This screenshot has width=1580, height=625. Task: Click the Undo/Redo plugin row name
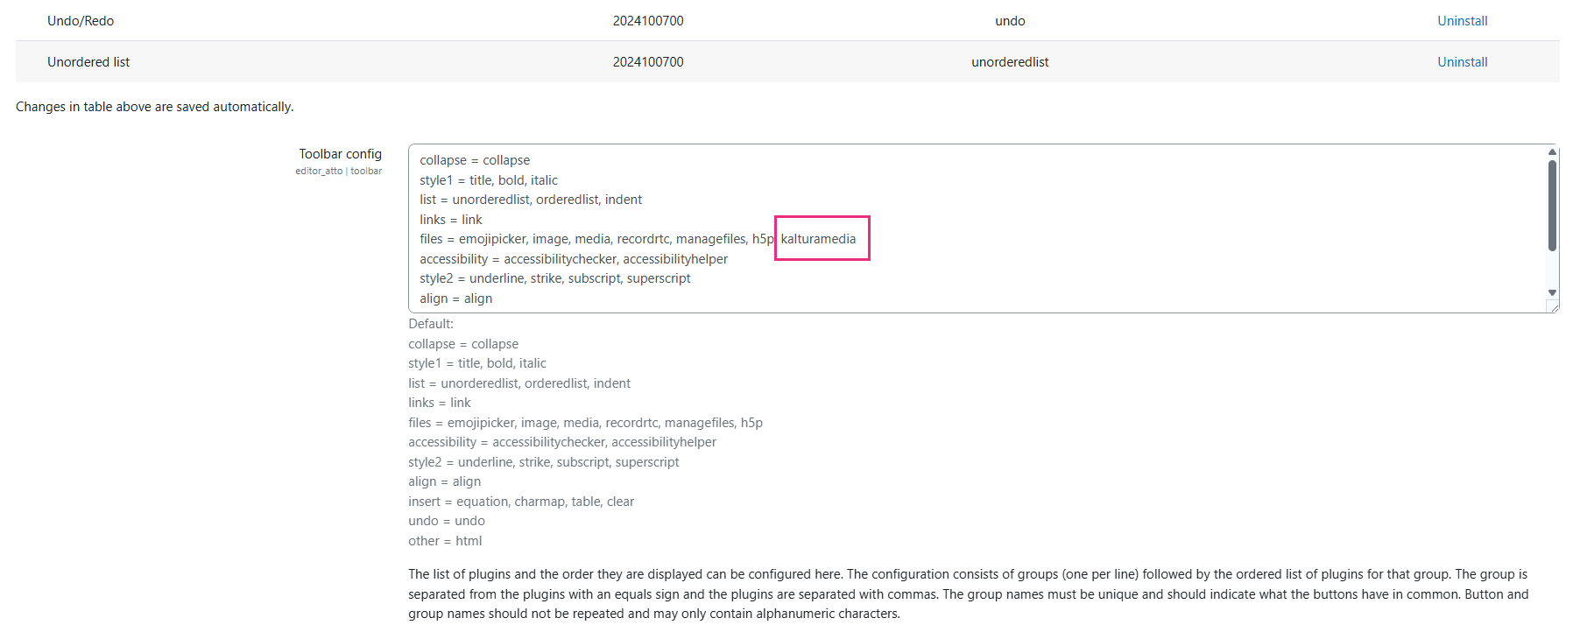tap(81, 21)
